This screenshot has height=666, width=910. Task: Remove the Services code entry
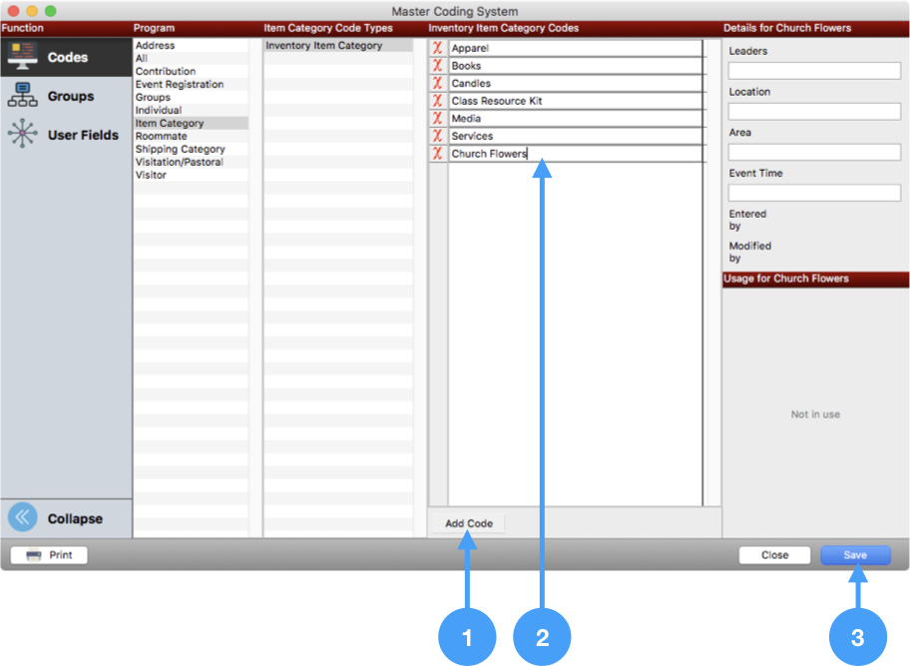(x=437, y=136)
